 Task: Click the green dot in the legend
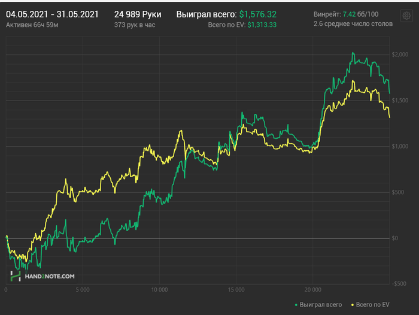coord(296,305)
